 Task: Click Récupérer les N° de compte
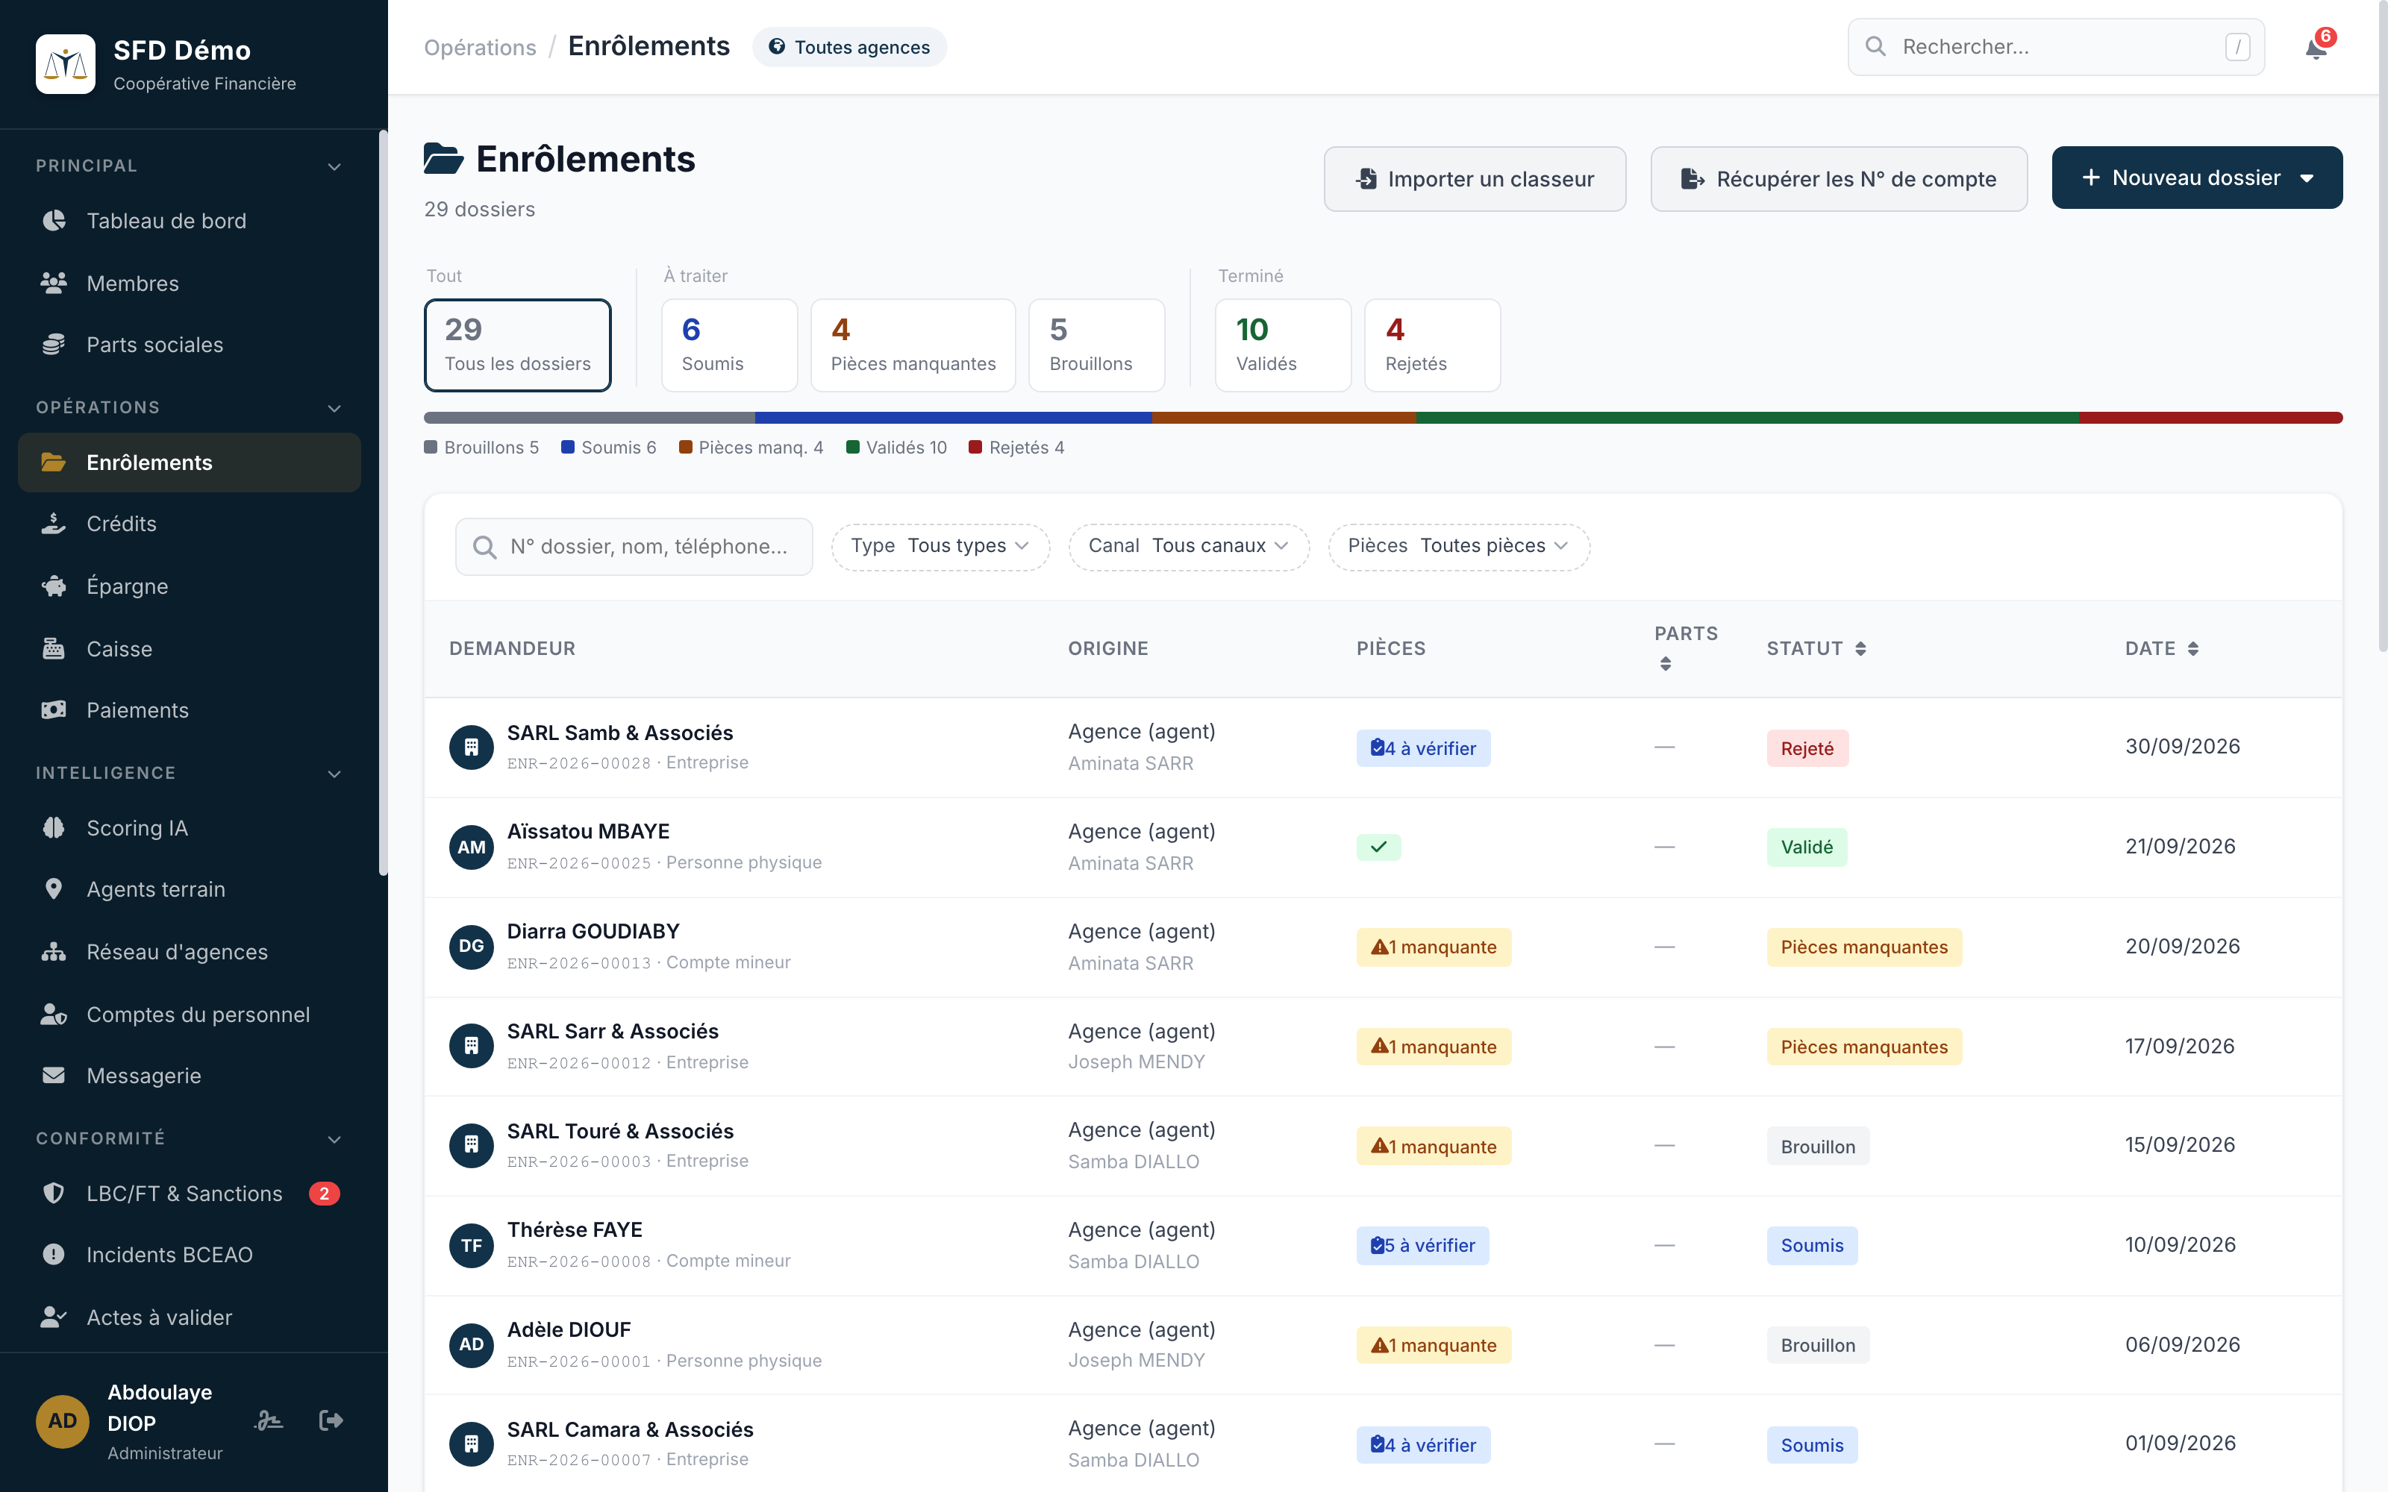[x=1838, y=178]
